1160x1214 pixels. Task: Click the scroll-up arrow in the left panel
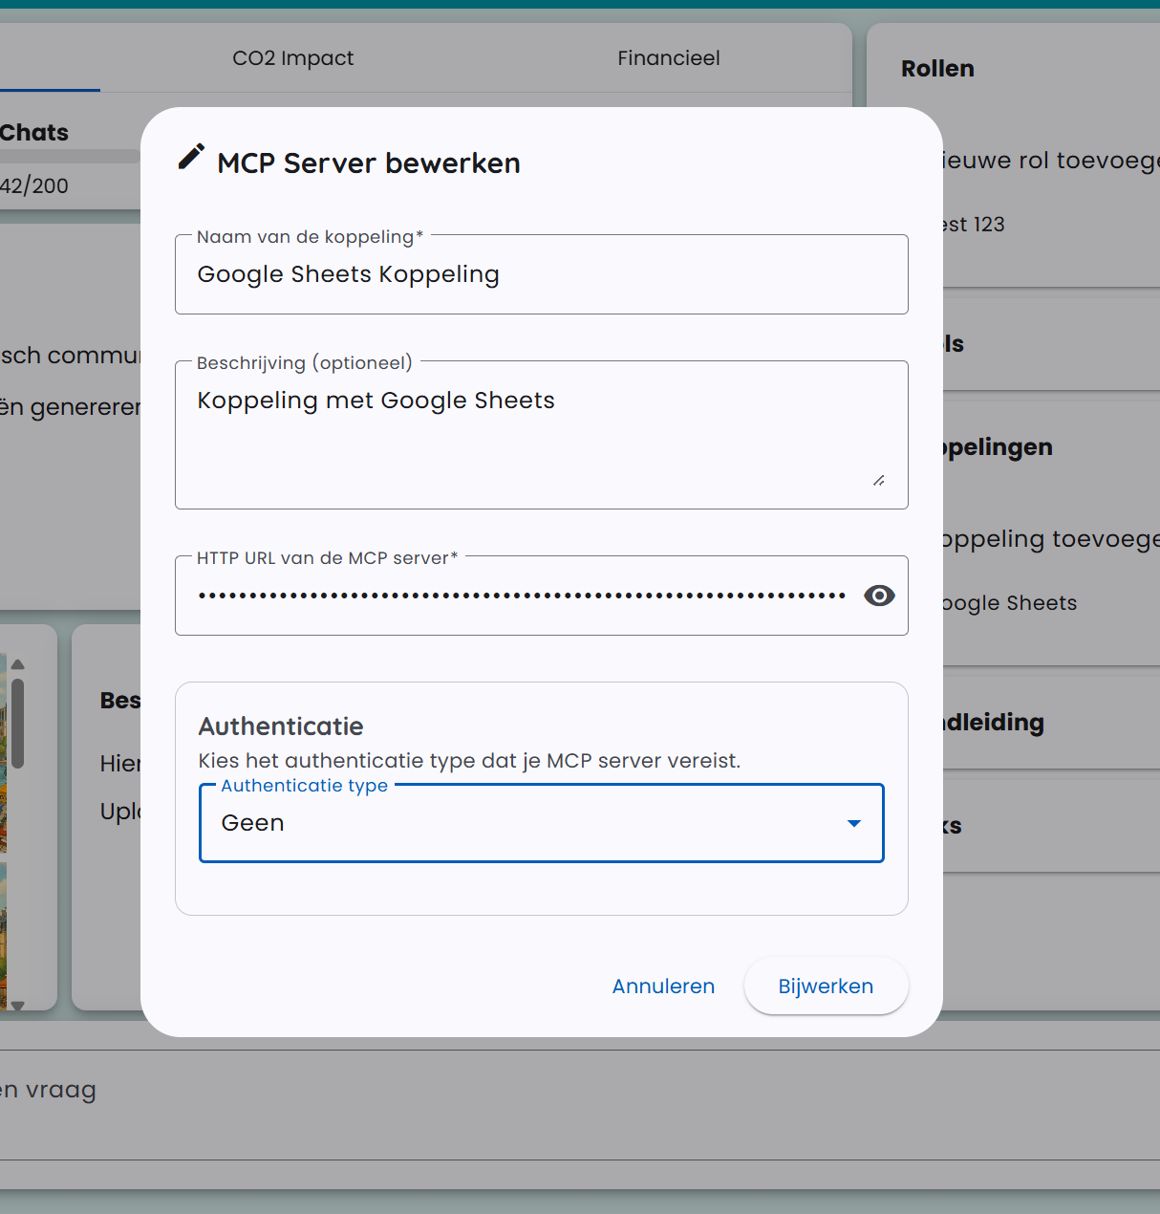coord(17,664)
